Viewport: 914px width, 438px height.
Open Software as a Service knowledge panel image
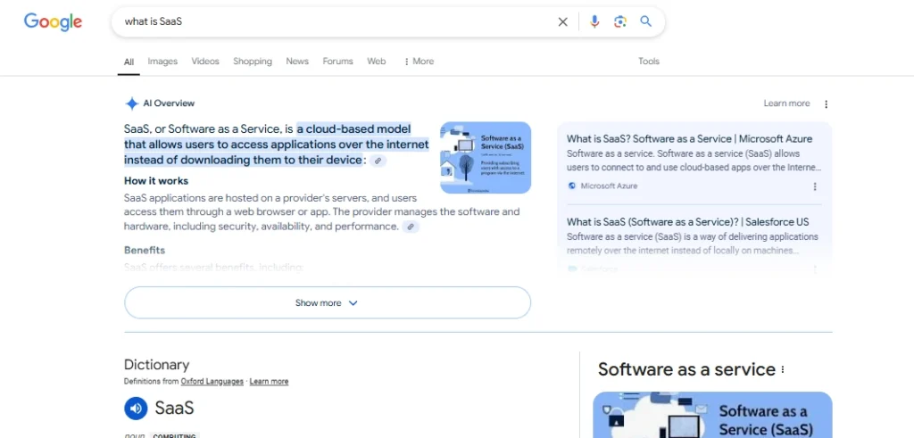(x=712, y=415)
